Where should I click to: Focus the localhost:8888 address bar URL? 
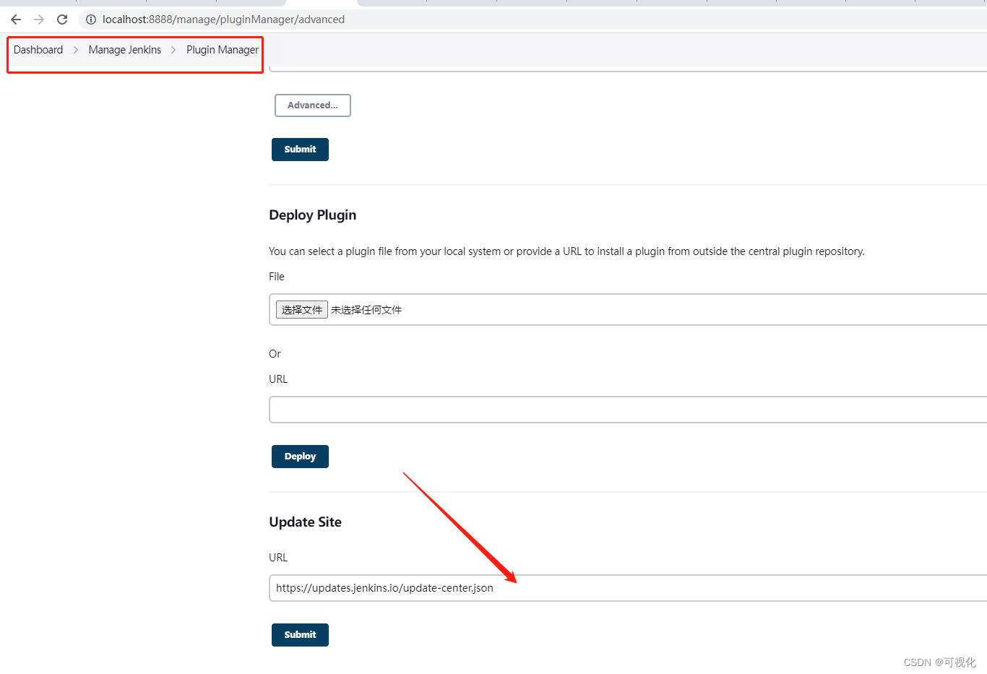coord(223,20)
